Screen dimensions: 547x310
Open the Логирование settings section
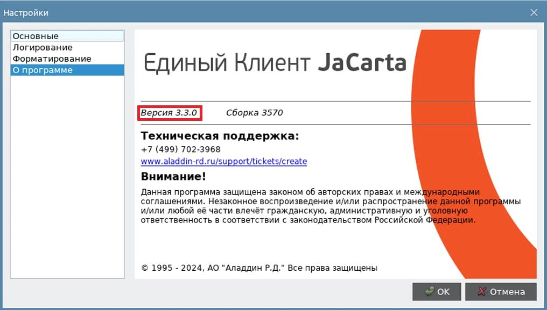[43, 48]
